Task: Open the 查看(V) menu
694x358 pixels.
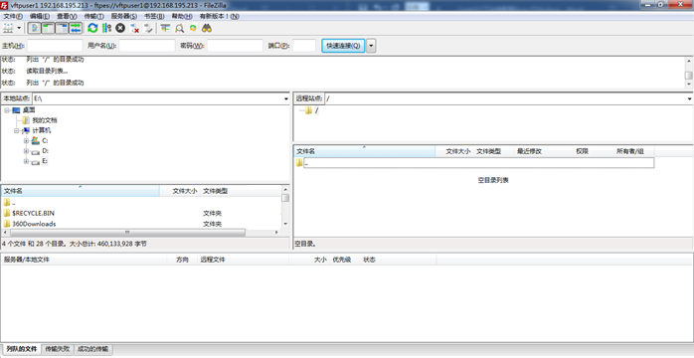Action: [67, 16]
